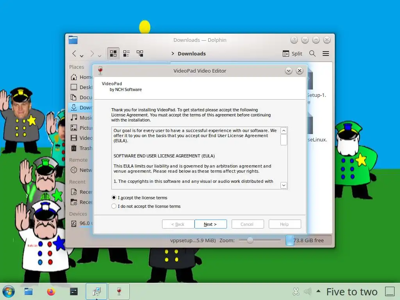This screenshot has height=300, width=400.
Task: Open Videos in Dolphin Places
Action: [x=81, y=138]
